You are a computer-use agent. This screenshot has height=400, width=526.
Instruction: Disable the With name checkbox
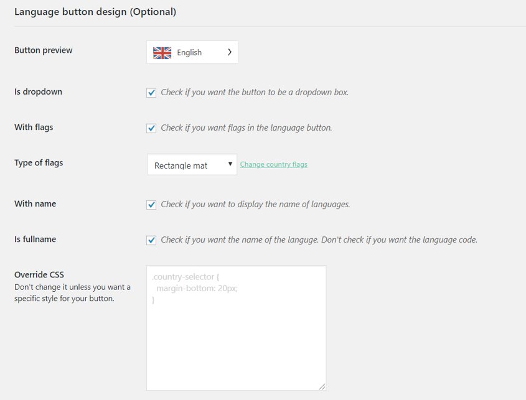click(x=151, y=205)
